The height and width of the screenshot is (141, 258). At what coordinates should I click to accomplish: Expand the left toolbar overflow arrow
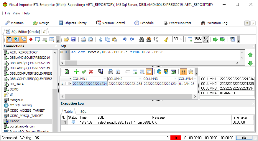point(57,40)
